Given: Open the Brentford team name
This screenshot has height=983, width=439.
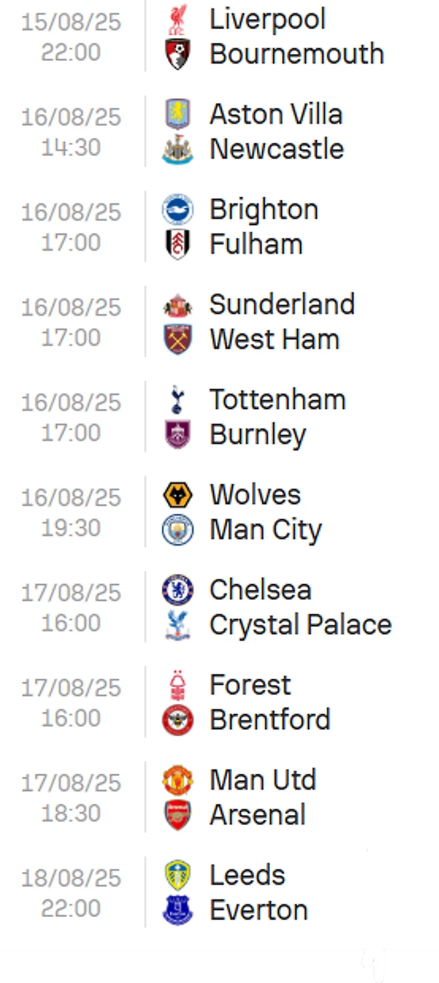Looking at the screenshot, I should [x=270, y=720].
